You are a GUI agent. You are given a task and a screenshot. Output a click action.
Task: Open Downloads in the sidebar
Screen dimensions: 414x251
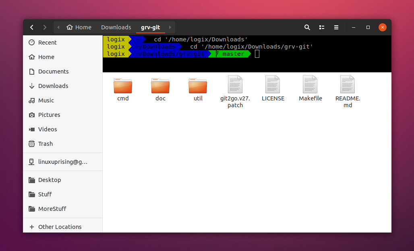pos(63,86)
